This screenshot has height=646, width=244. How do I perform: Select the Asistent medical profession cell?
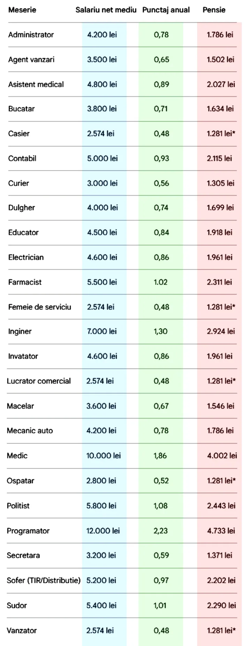[x=36, y=84]
